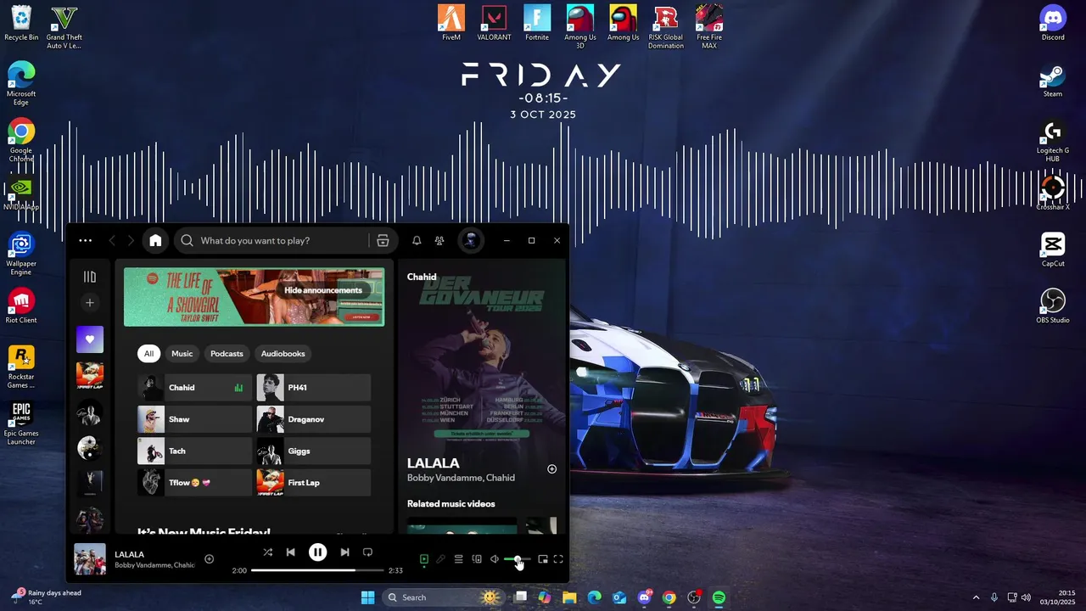Click LALALA album cover in player bar
Viewport: 1086px width, 611px height.
90,559
